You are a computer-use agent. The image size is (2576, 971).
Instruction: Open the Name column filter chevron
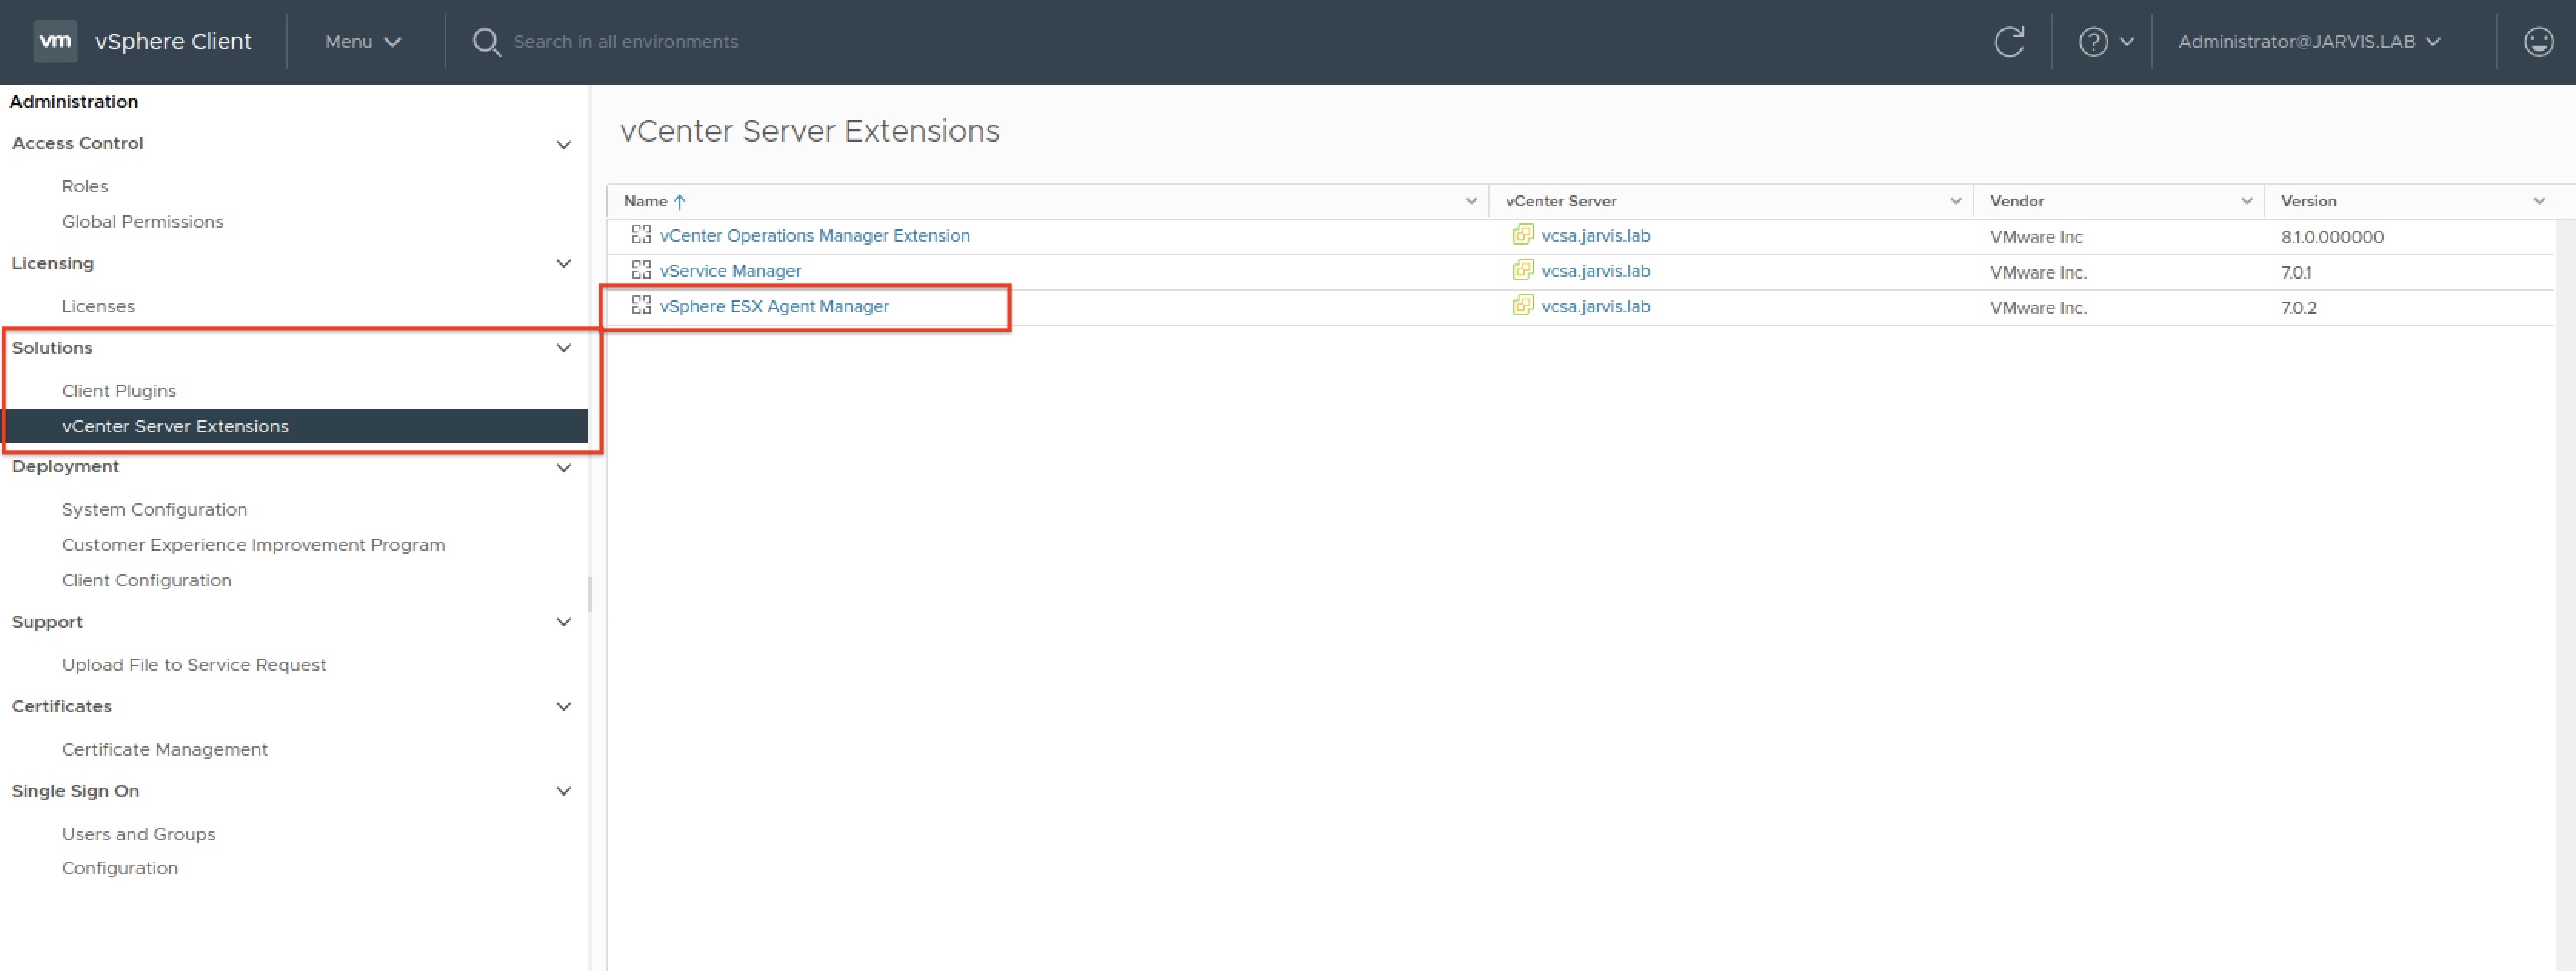(1471, 201)
